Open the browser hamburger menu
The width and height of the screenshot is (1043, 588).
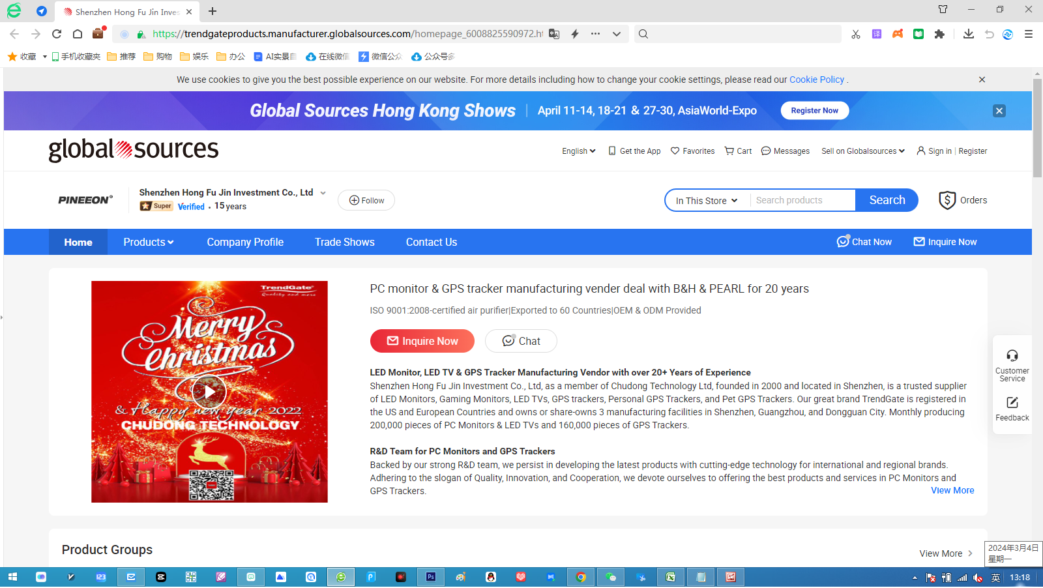point(1029,34)
